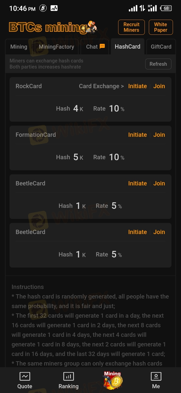The height and width of the screenshot is (393, 181).
Task: Open the Recruit Miners button
Action: click(x=131, y=27)
